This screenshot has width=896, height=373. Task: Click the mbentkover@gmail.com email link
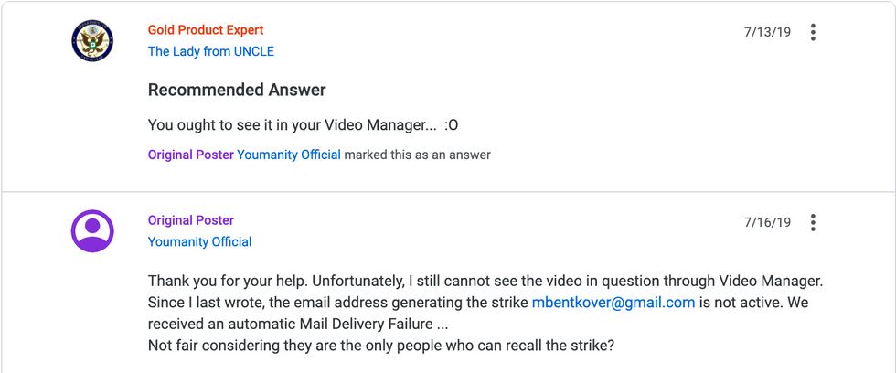613,303
